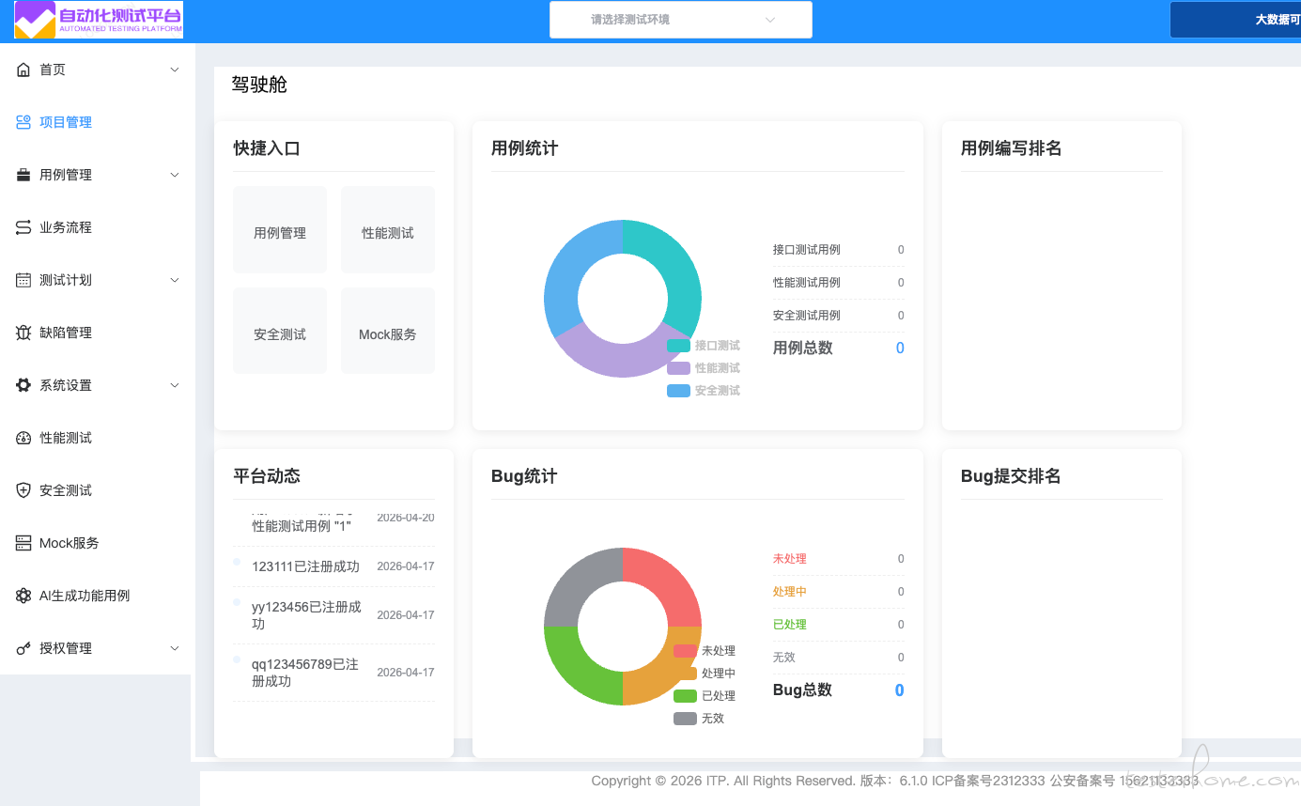Expand the 测试计划 submenu chevron

pyautogui.click(x=175, y=280)
